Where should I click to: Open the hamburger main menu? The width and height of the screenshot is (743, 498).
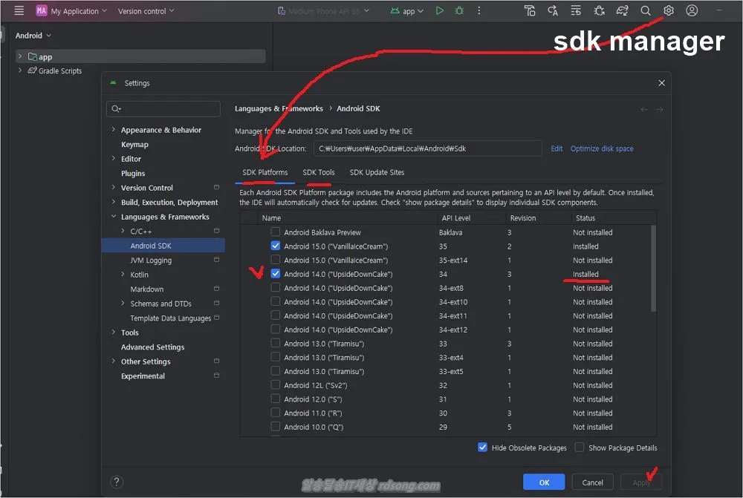pos(19,11)
